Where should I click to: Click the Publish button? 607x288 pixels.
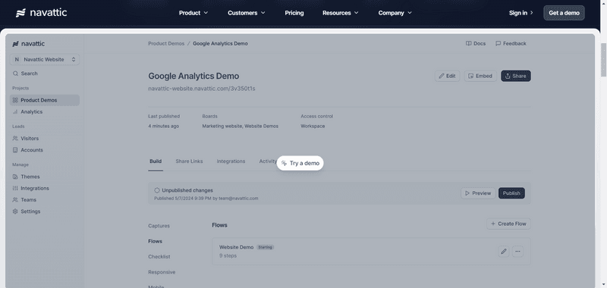coord(511,193)
